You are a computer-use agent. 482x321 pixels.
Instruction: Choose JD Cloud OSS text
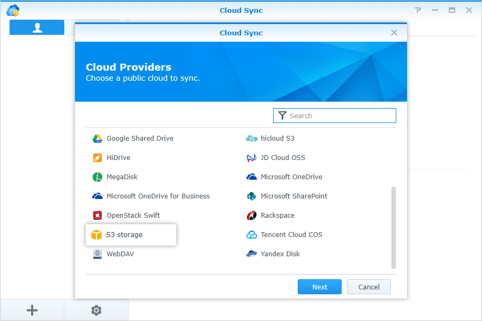tap(283, 158)
